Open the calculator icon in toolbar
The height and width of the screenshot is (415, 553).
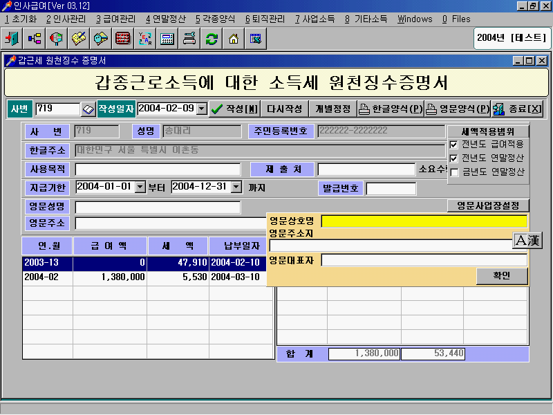click(167, 39)
